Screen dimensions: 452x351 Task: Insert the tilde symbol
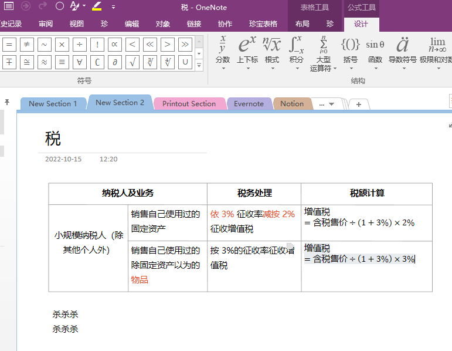[x=45, y=45]
